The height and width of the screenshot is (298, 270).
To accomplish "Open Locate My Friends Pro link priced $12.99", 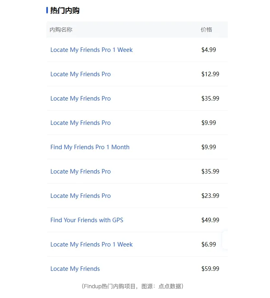I will pyautogui.click(x=80, y=74).
